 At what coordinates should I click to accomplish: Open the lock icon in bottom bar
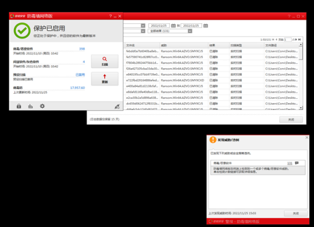[19, 106]
